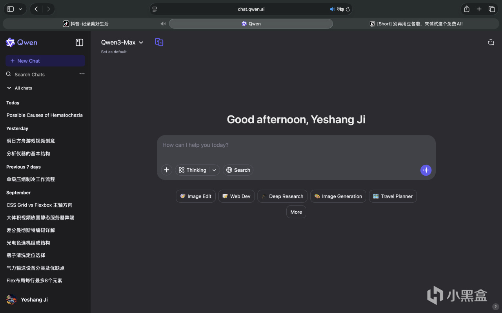Choose the Deep Research shortcut
Viewport: 502px width, 313px height.
click(x=282, y=196)
